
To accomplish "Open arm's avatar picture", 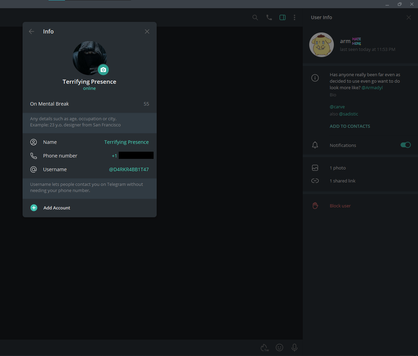I will [x=322, y=45].
